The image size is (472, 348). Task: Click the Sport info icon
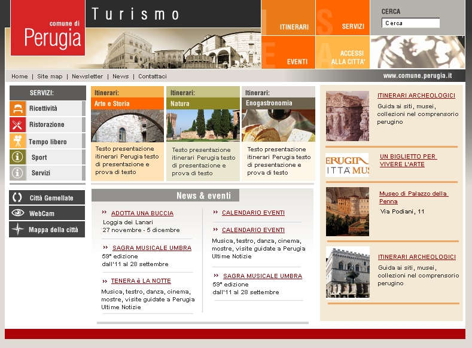pos(17,157)
